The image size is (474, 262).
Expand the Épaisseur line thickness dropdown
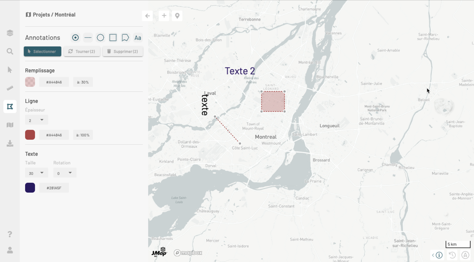[36, 120]
